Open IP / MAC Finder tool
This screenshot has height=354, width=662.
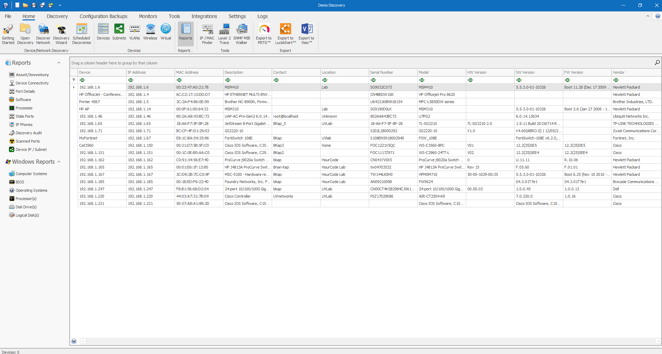(x=207, y=34)
